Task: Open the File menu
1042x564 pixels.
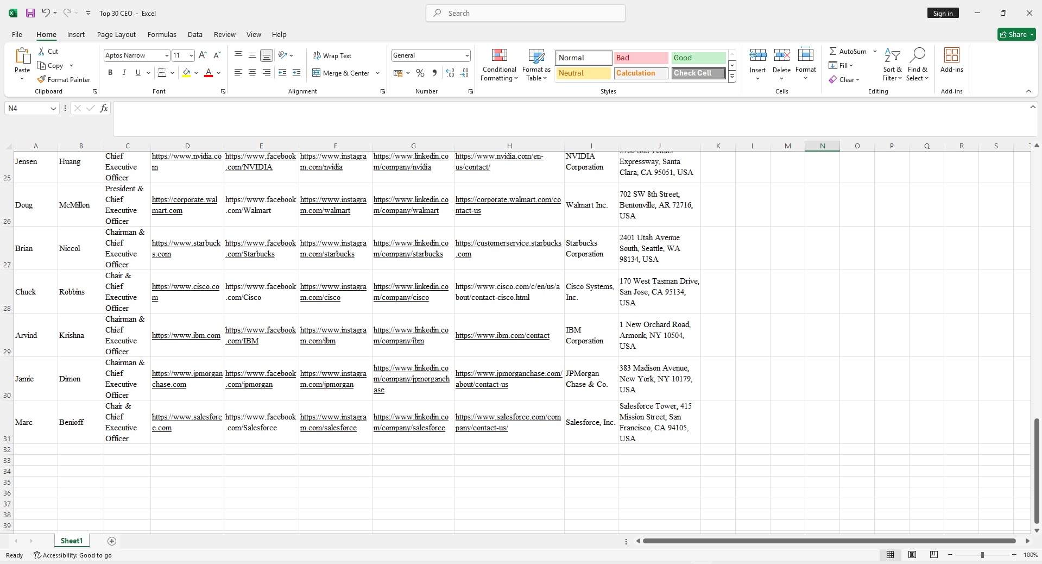Action: tap(17, 34)
